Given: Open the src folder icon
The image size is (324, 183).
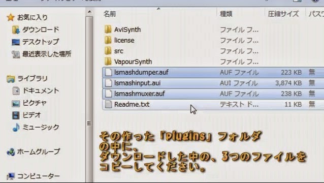Looking at the screenshot, I should point(108,51).
